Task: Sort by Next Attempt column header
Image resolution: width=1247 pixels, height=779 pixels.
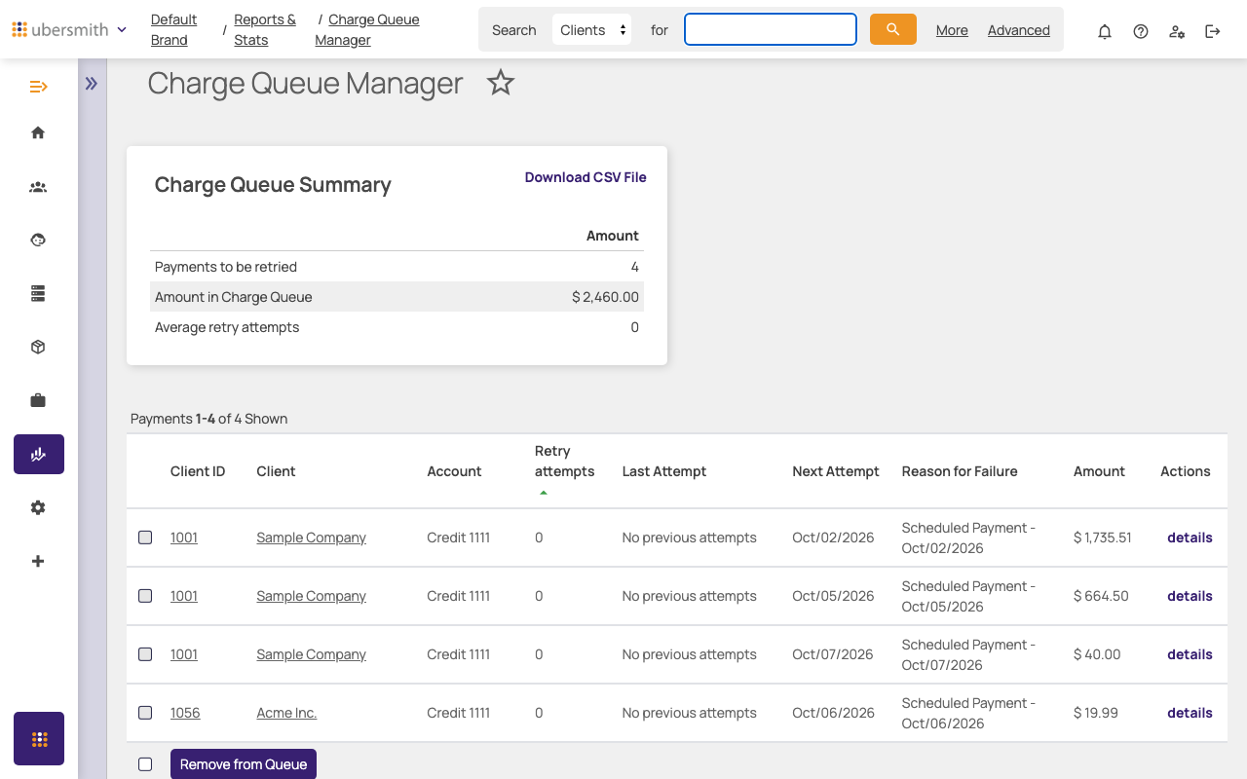Action: (x=836, y=471)
